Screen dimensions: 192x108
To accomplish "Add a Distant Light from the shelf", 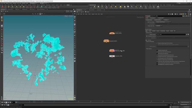I will click(x=116, y=7).
